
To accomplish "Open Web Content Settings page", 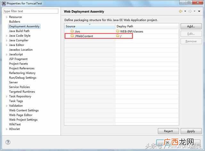I will pos(24,110).
